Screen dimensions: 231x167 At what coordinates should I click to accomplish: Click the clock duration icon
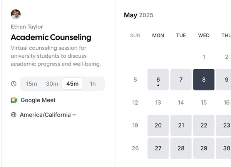(14, 83)
